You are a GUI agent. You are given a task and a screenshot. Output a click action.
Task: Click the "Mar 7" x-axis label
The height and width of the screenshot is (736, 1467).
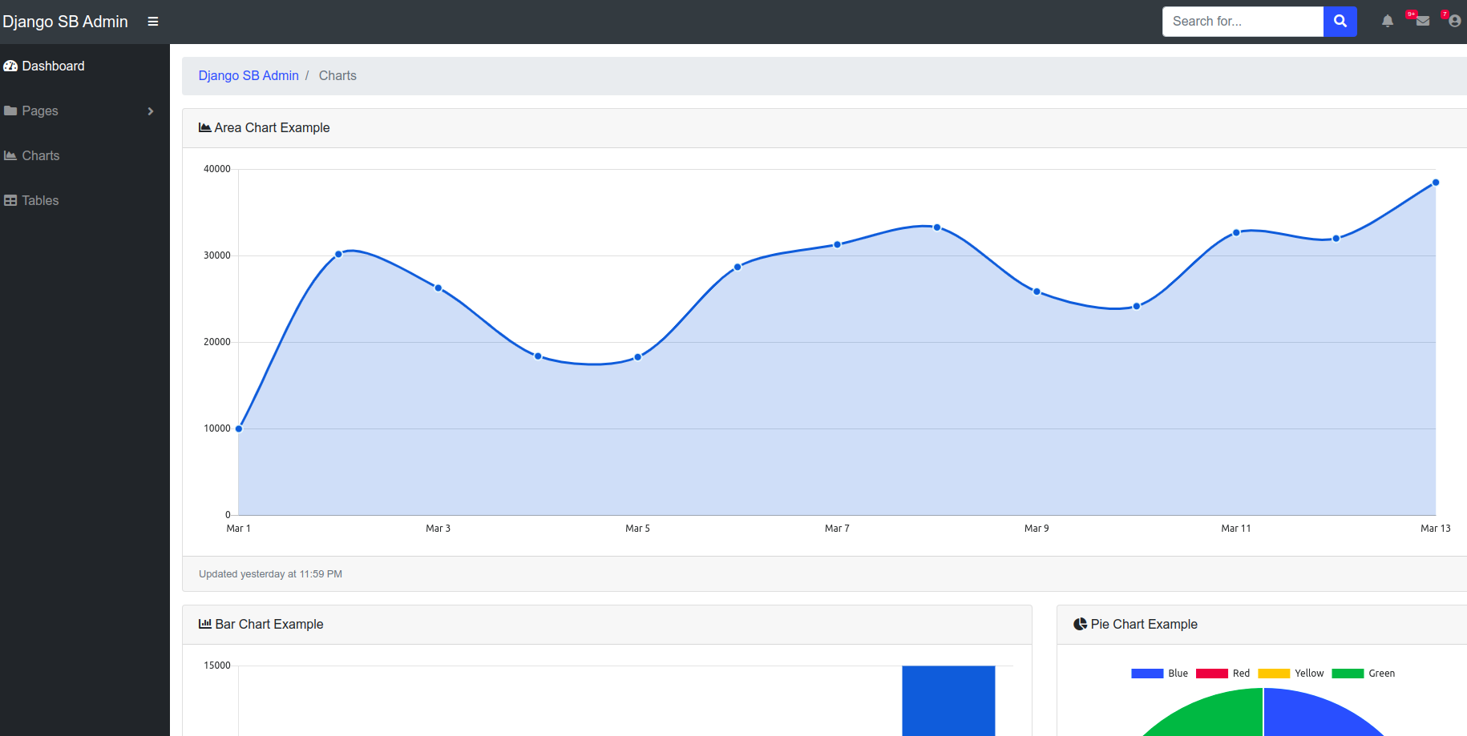pos(837,529)
